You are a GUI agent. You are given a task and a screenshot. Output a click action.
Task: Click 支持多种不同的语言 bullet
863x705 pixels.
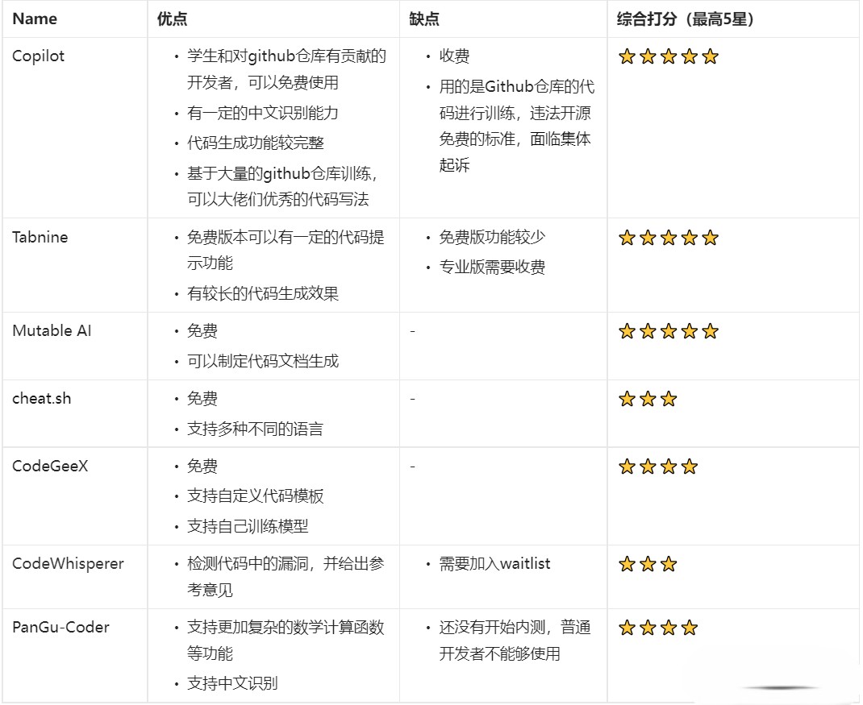[255, 429]
